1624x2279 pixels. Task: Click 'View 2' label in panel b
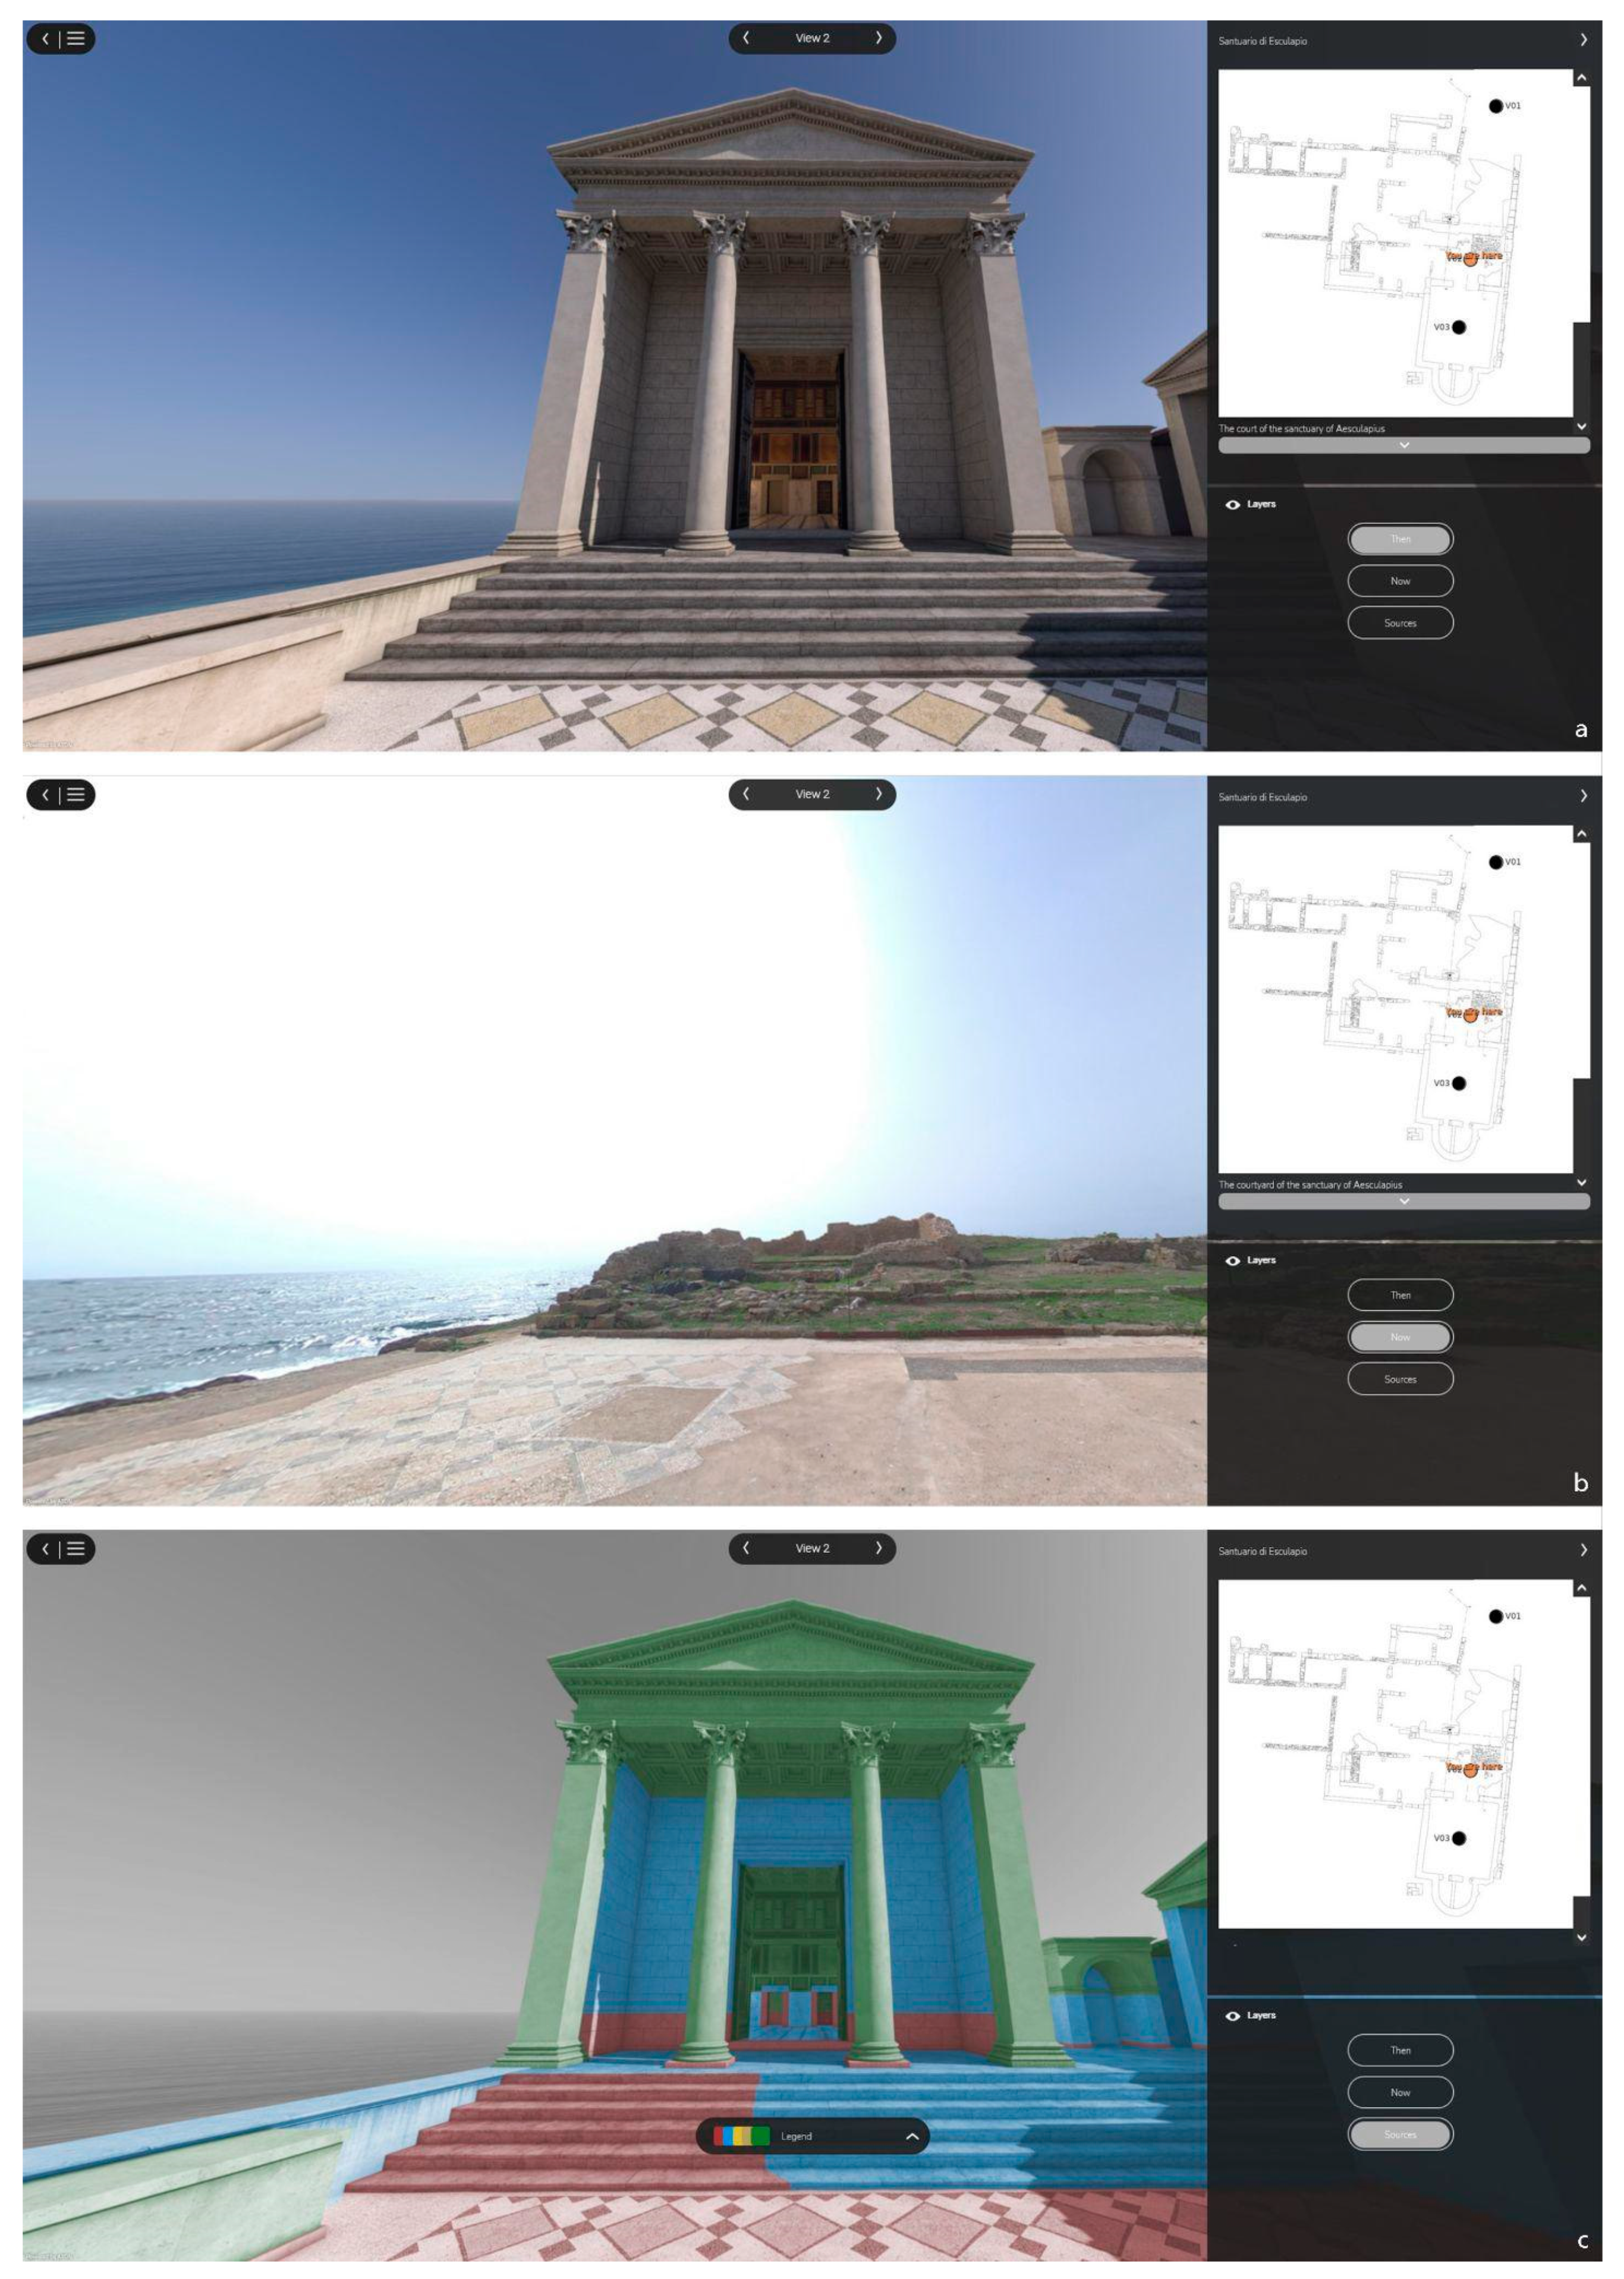click(x=812, y=794)
